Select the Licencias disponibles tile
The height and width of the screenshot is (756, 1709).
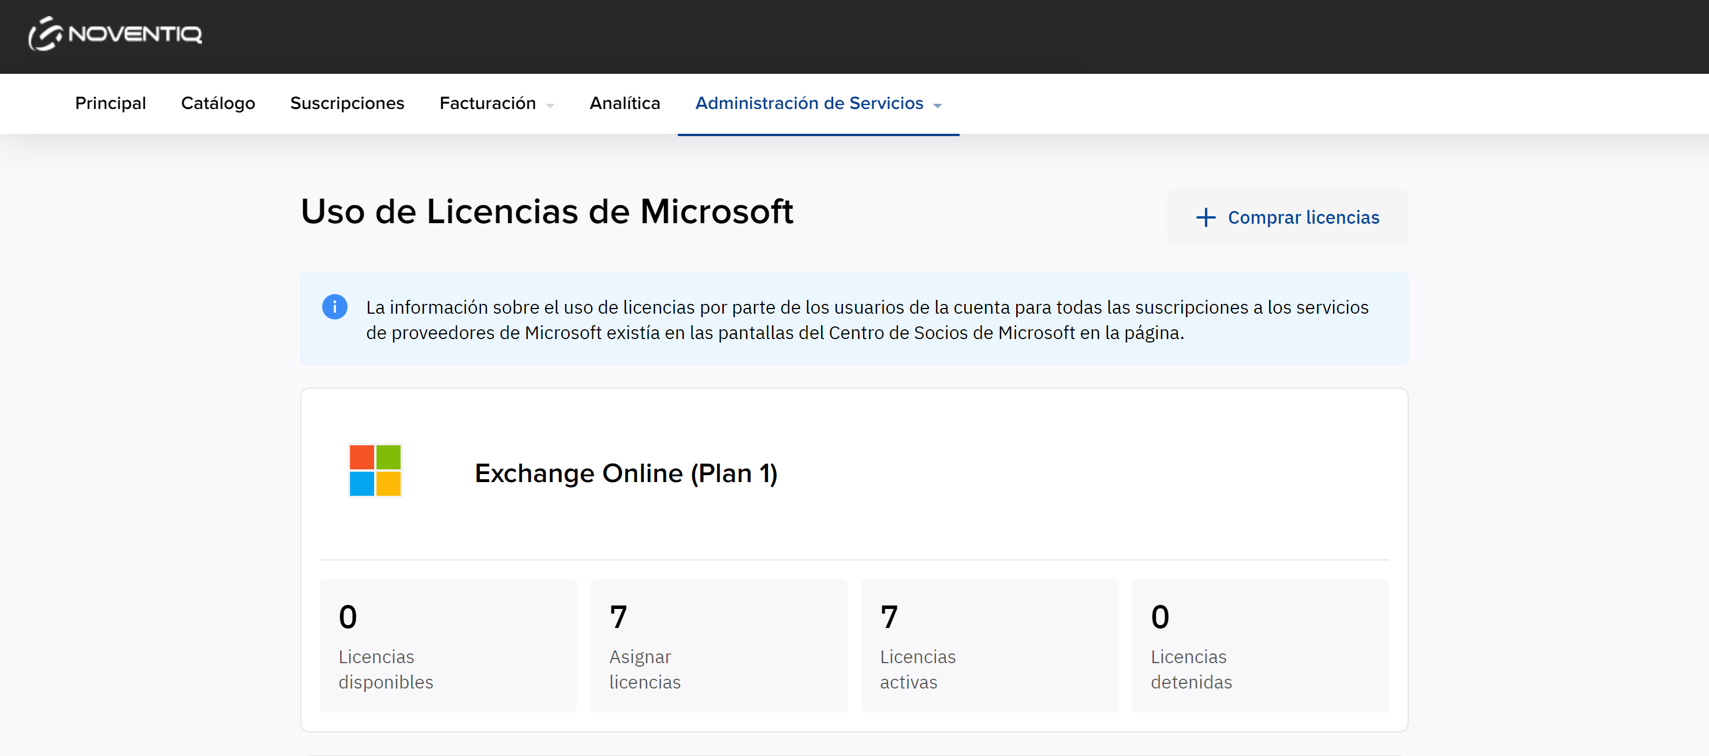(x=448, y=645)
